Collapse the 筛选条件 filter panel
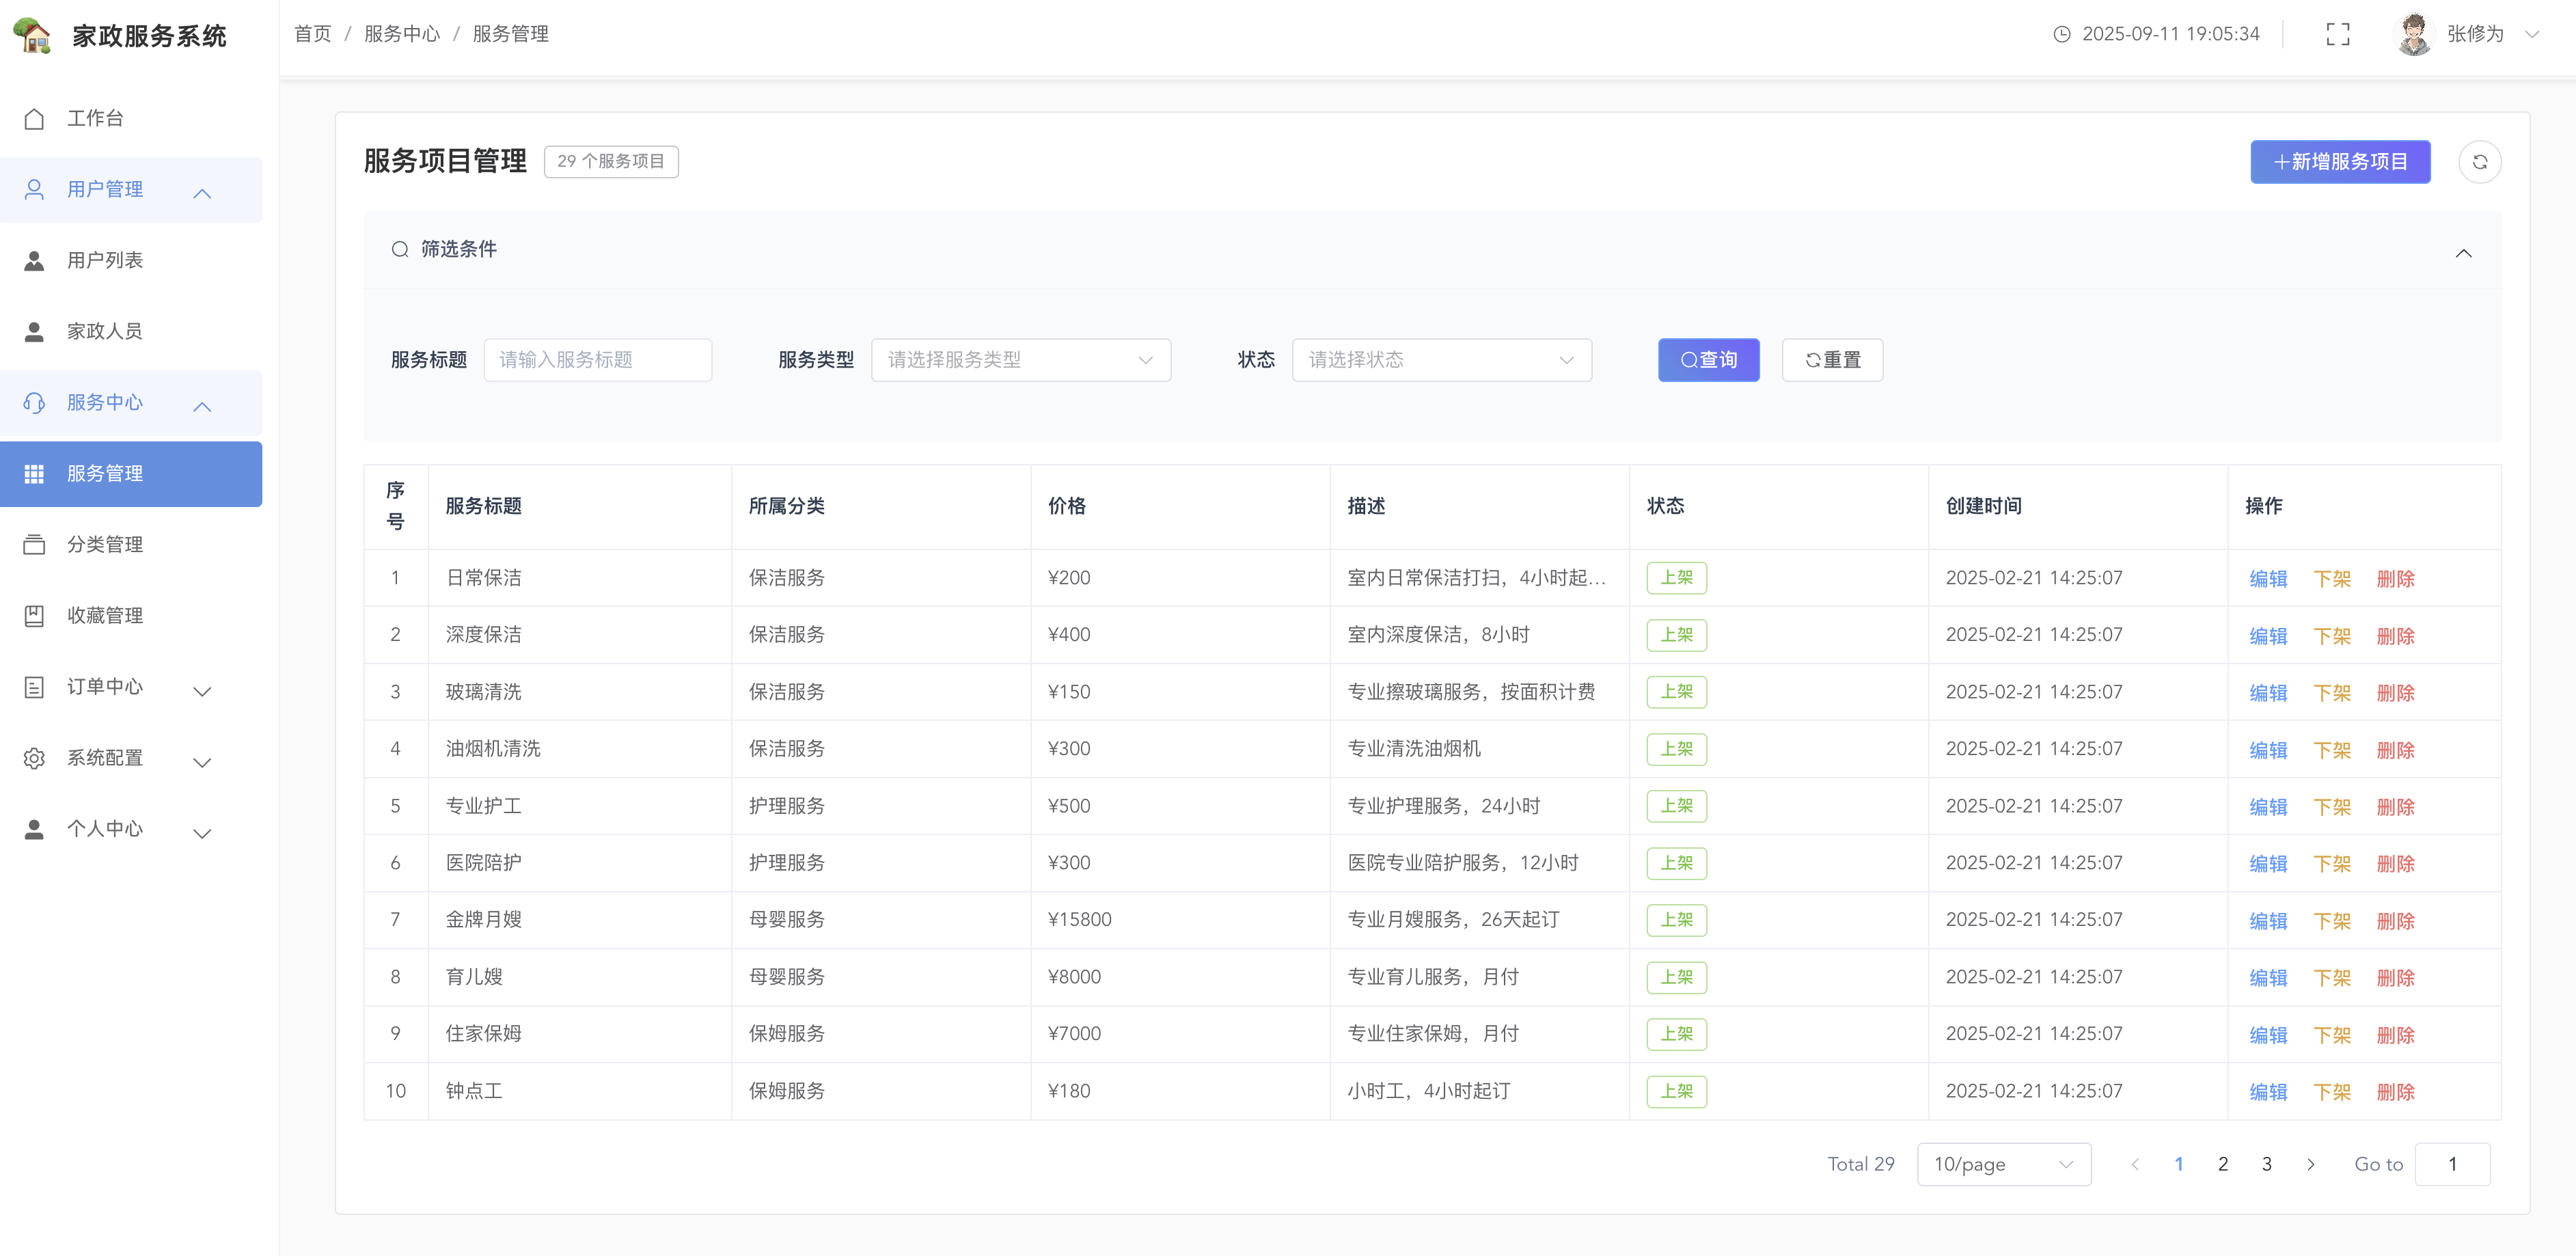The image size is (2576, 1256). pyautogui.click(x=2463, y=253)
